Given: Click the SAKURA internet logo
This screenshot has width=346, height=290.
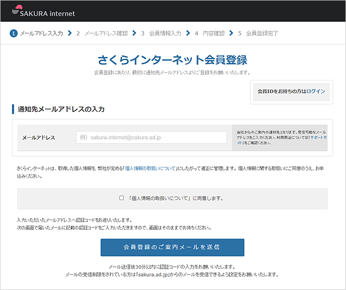Looking at the screenshot, I should [x=43, y=11].
